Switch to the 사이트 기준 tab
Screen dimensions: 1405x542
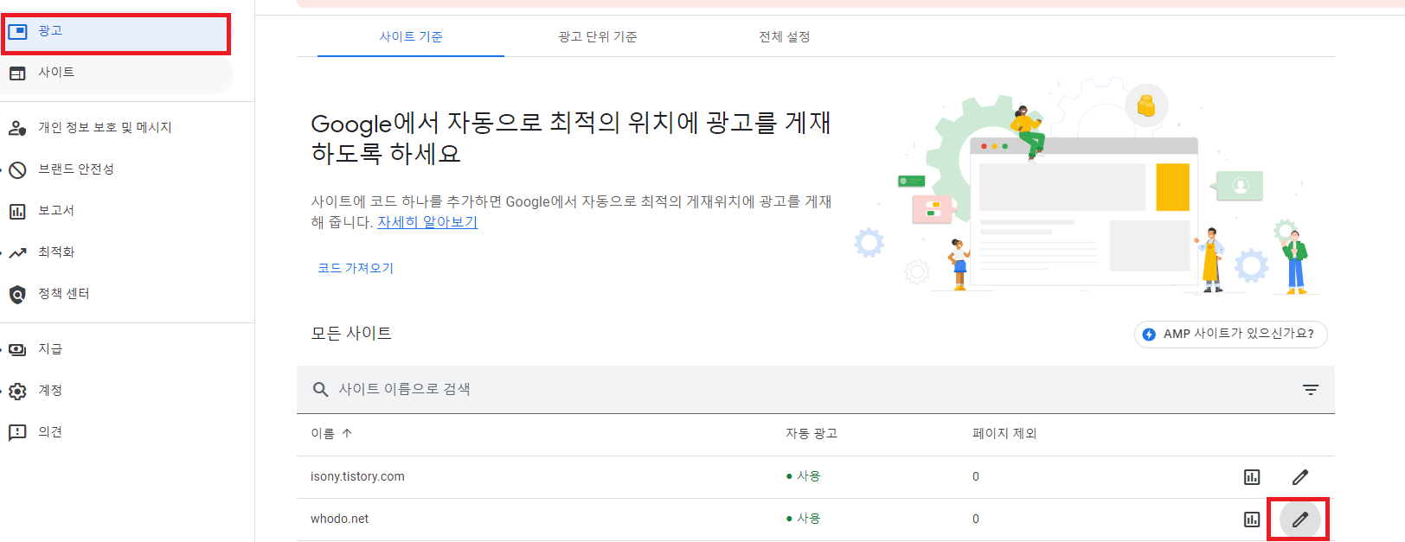[411, 36]
